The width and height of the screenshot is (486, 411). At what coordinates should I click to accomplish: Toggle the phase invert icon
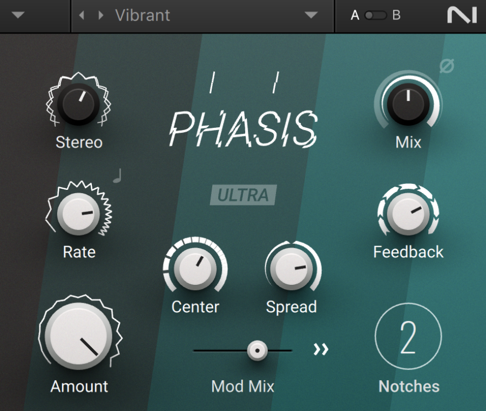click(447, 66)
